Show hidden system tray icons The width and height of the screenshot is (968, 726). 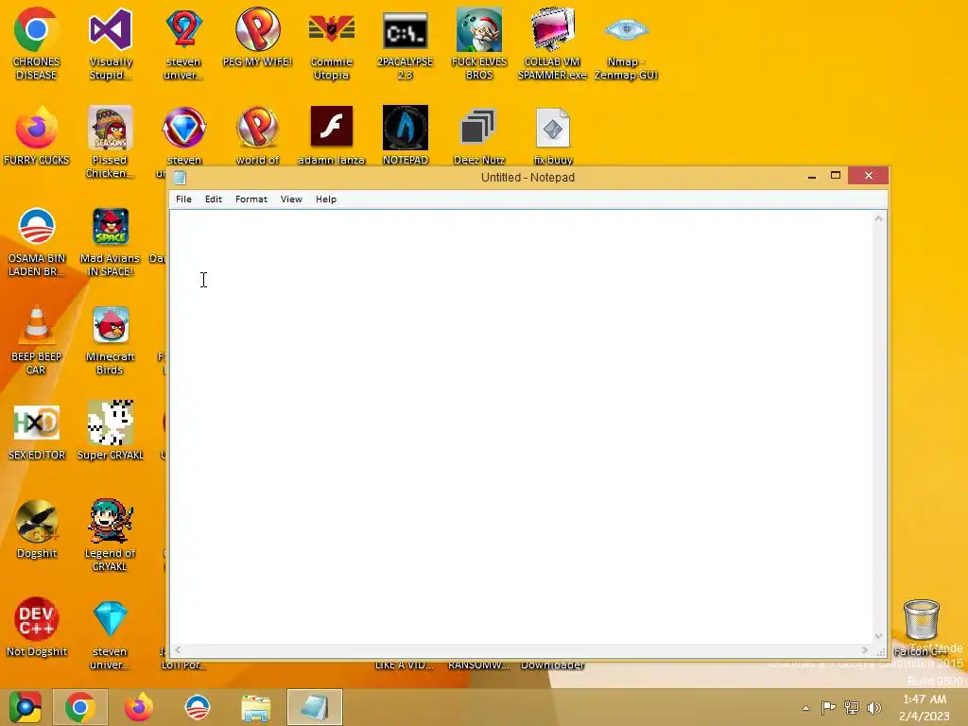pos(805,708)
